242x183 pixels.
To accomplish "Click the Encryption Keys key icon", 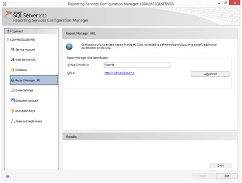I will click(x=13, y=111).
